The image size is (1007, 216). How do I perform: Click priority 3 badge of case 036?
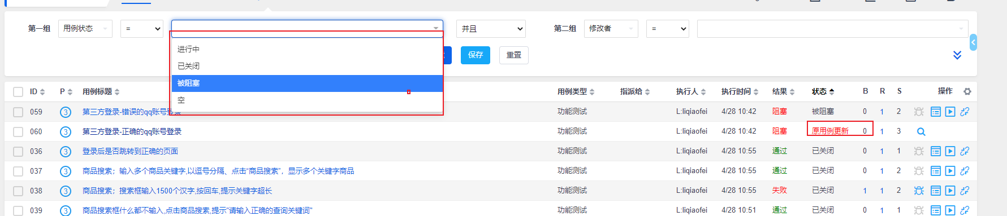coord(66,151)
